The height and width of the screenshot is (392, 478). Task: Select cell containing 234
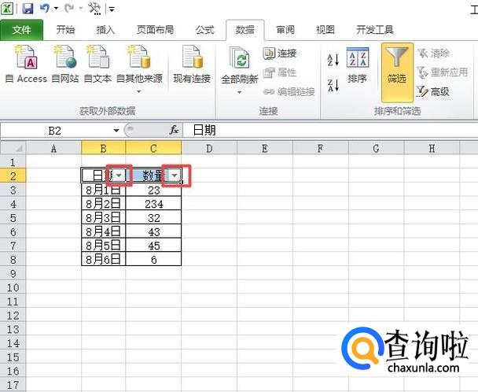coord(153,203)
